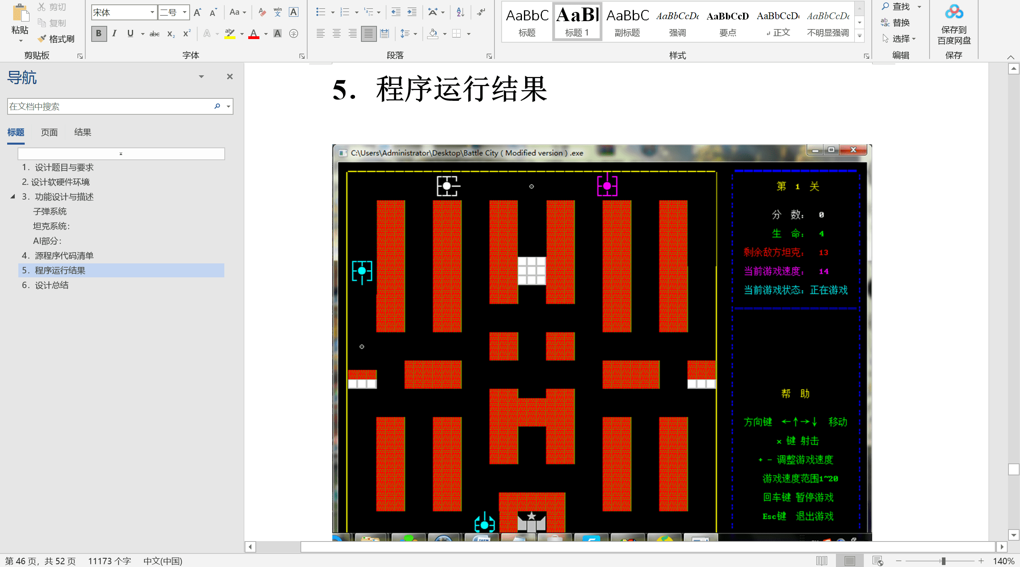Click the search magnifier in navigation box
The image size is (1020, 567).
pyautogui.click(x=217, y=106)
